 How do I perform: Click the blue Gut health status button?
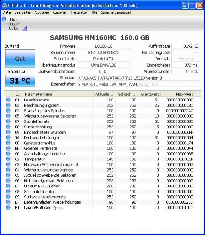[x=20, y=59]
